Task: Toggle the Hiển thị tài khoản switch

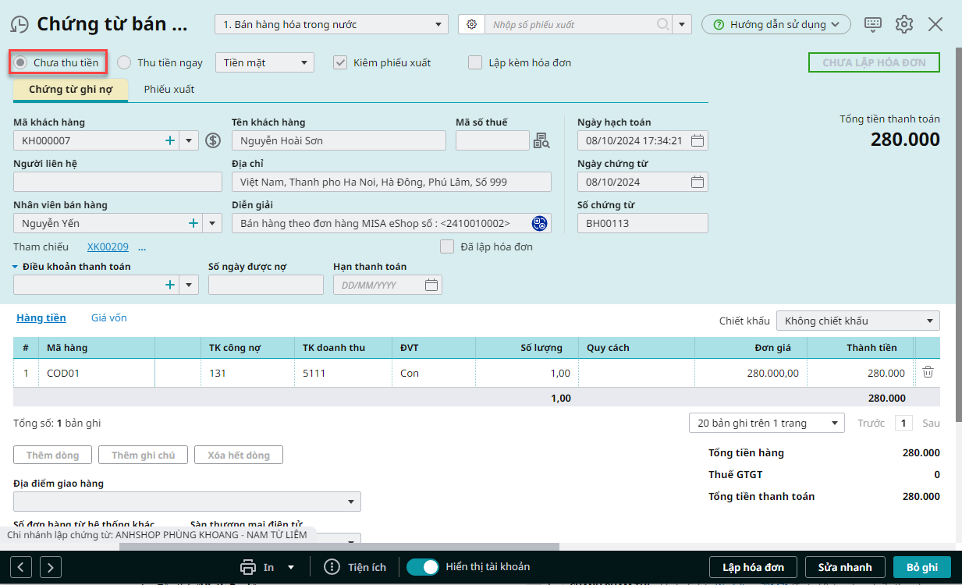Action: pos(423,567)
